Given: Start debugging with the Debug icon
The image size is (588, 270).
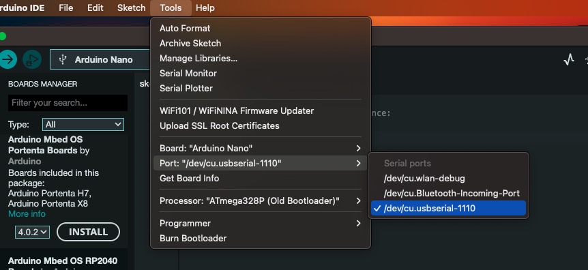Looking at the screenshot, I should 32,59.
